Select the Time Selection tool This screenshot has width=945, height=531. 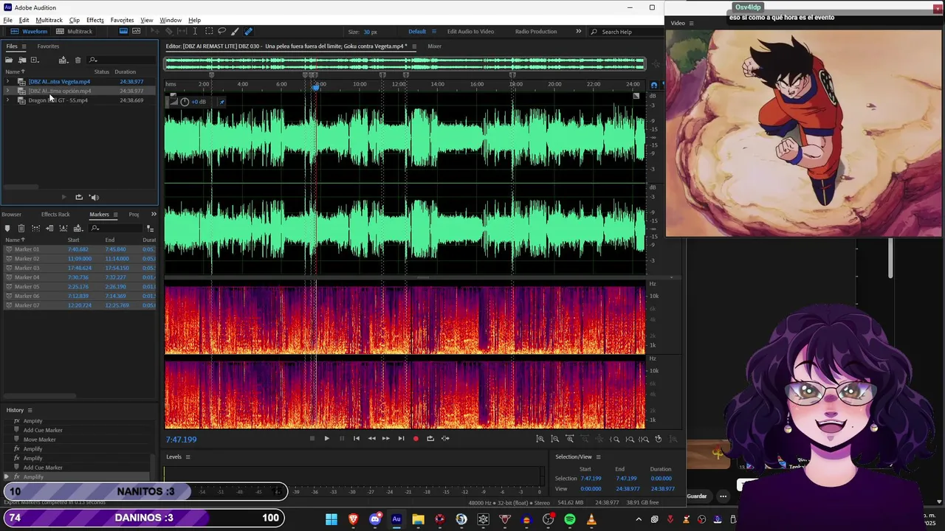point(195,32)
